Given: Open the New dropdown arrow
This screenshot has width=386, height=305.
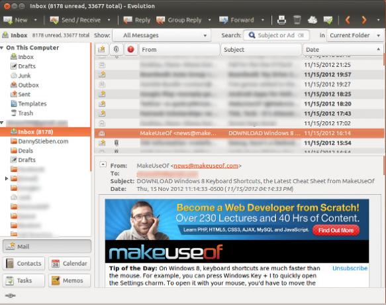Looking at the screenshot, I should pos(36,20).
